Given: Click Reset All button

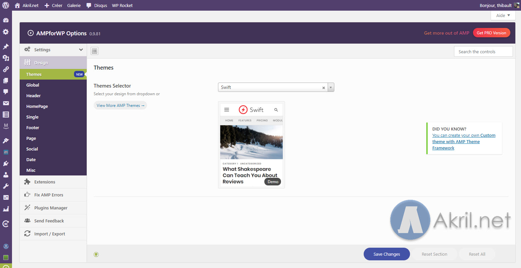Looking at the screenshot, I should pyautogui.click(x=477, y=254).
